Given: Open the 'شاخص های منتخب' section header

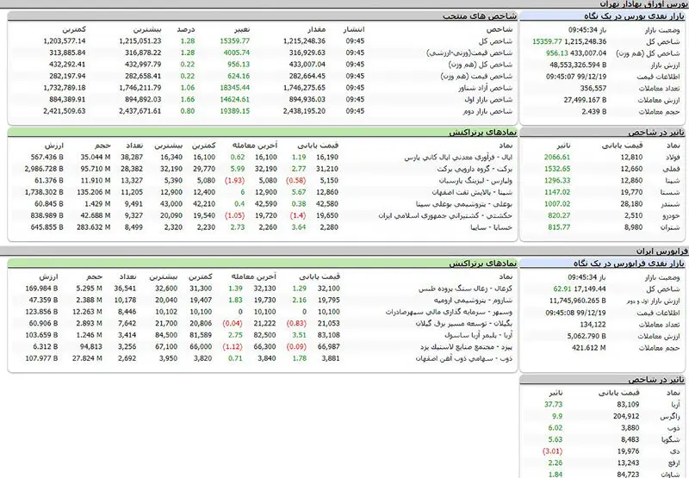Looking at the screenshot, I should click(x=480, y=16).
